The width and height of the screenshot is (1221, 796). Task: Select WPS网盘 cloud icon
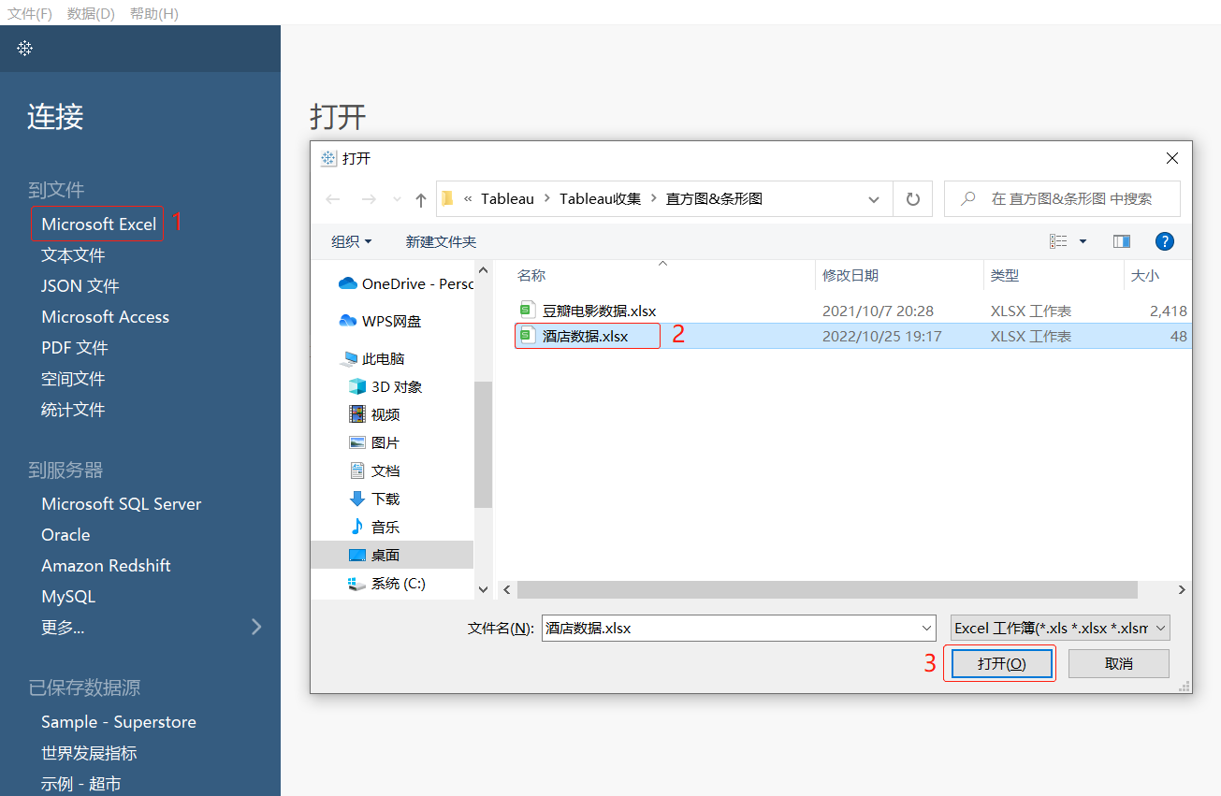tap(348, 321)
